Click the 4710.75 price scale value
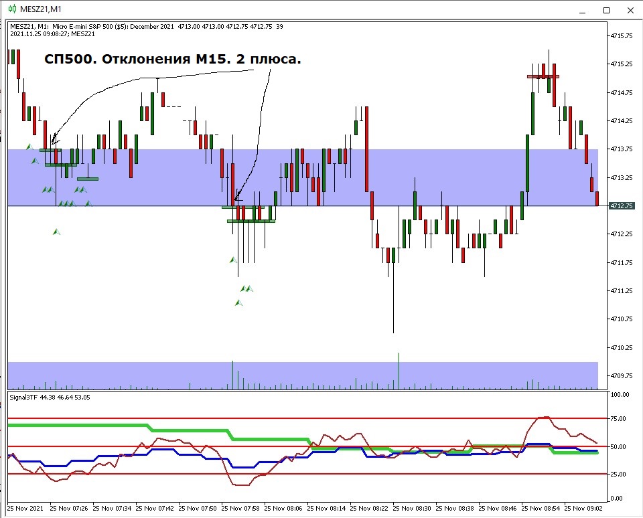 click(622, 319)
